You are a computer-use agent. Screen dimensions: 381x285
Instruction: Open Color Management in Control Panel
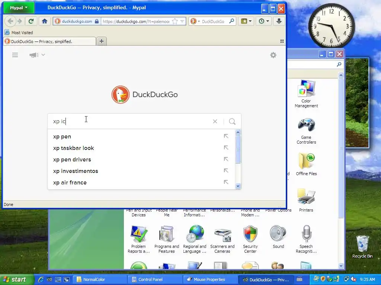click(x=306, y=94)
